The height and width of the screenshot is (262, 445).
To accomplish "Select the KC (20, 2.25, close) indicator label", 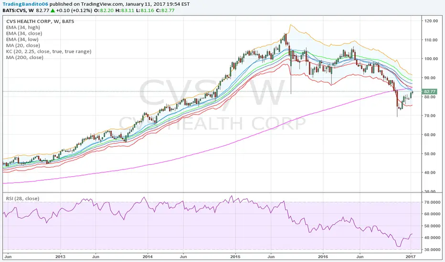I will tap(49, 51).
